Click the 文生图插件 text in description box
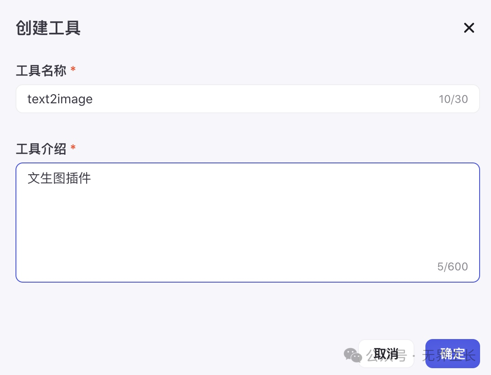This screenshot has height=375, width=491. point(59,178)
